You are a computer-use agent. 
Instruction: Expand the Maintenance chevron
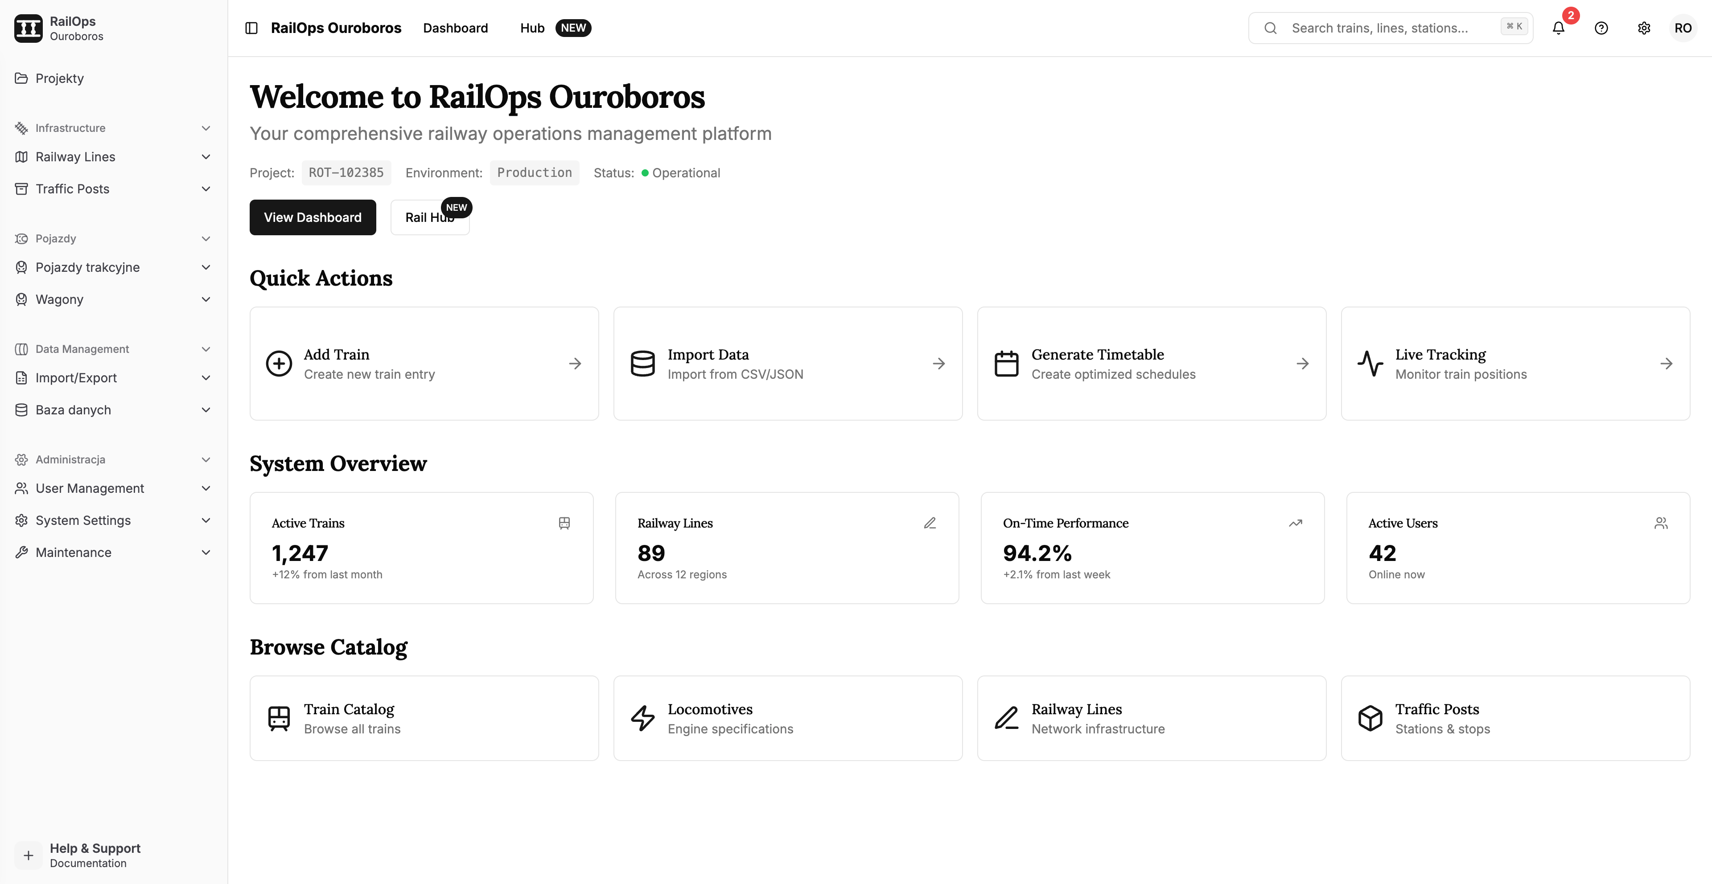(x=206, y=552)
